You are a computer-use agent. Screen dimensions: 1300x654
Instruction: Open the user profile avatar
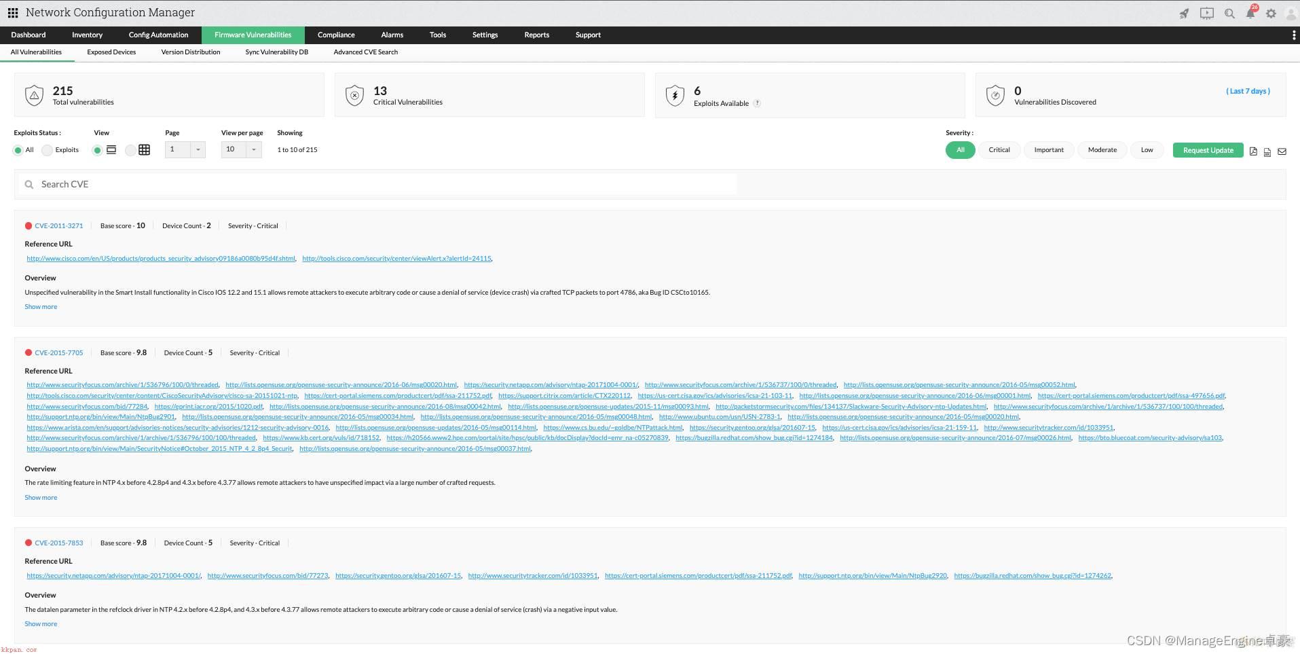[1290, 14]
